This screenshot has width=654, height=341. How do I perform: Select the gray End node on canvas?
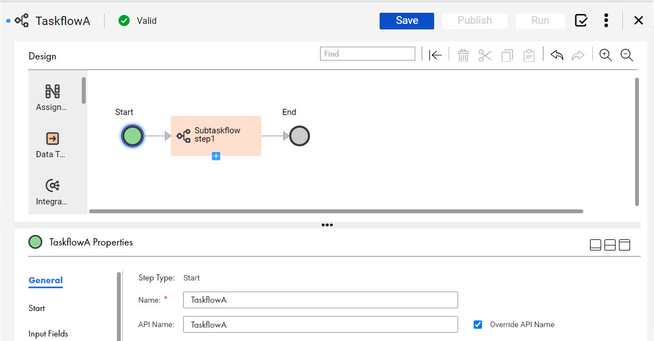pyautogui.click(x=299, y=136)
